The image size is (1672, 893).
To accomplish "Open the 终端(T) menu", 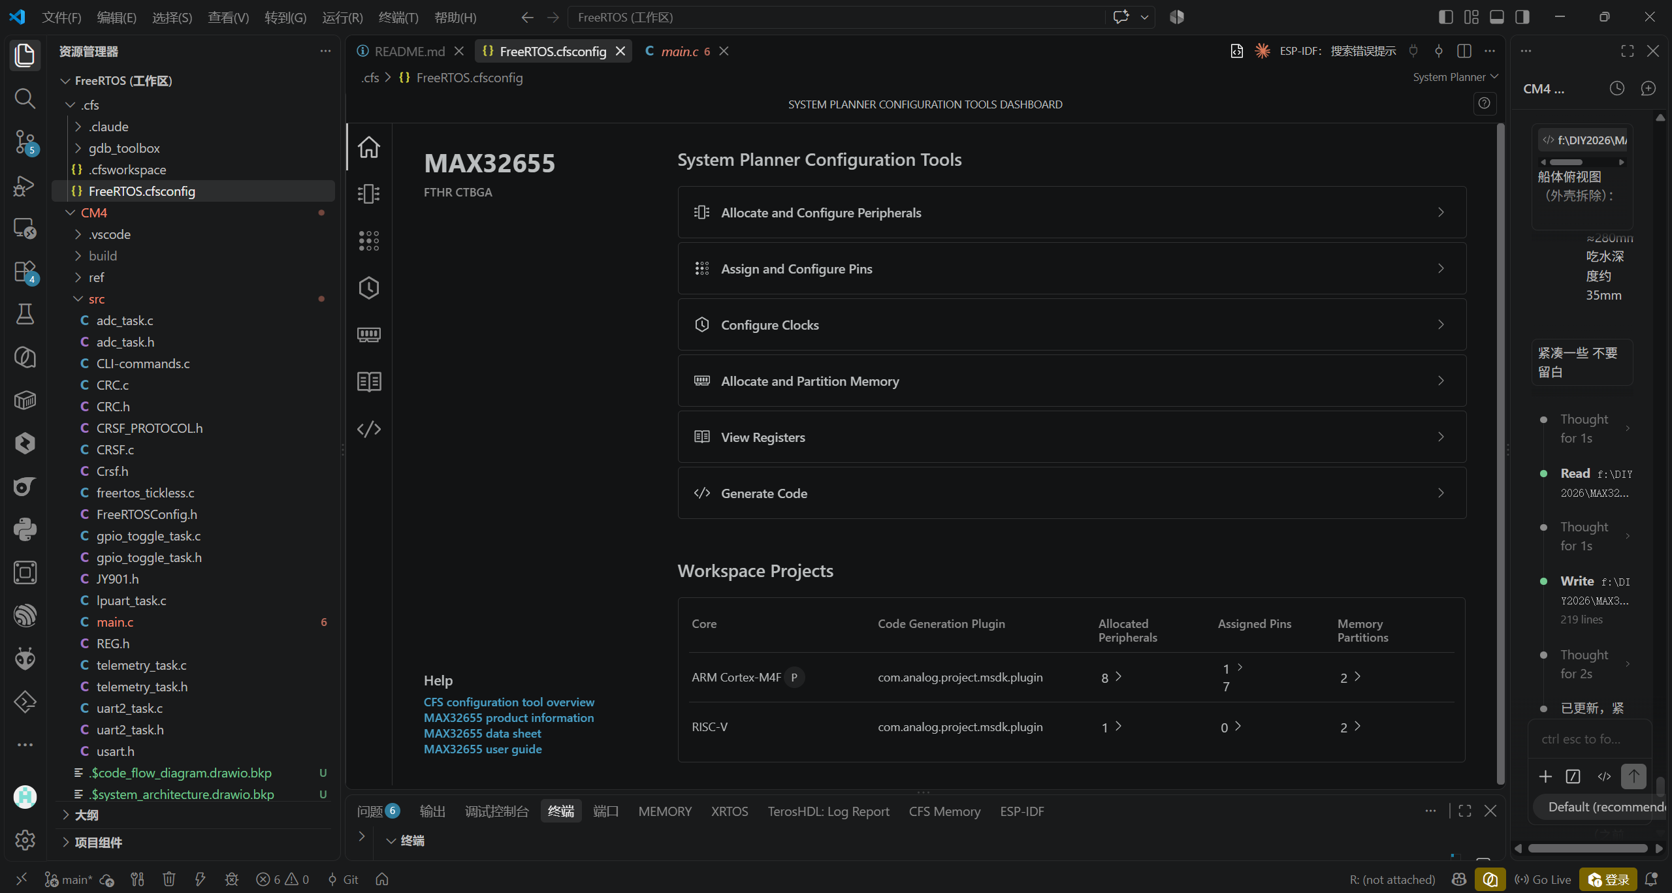I will pyautogui.click(x=398, y=18).
